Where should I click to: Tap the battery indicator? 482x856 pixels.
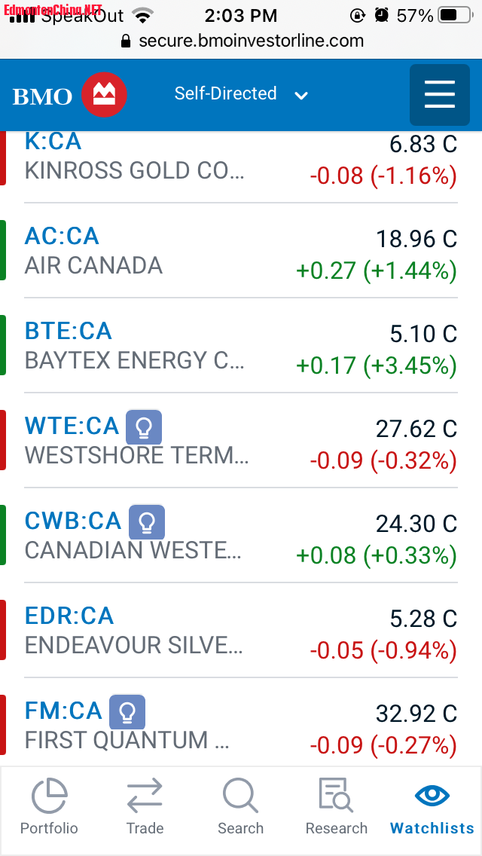456,15
